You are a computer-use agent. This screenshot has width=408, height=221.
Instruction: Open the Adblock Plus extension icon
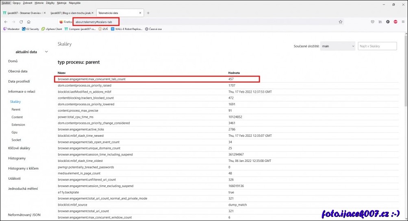click(395, 22)
